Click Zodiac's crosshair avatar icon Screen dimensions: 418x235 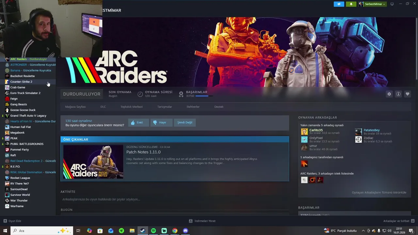(359, 140)
